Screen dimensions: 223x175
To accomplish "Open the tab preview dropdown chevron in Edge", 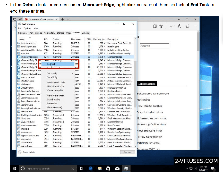I will (x=68, y=19).
